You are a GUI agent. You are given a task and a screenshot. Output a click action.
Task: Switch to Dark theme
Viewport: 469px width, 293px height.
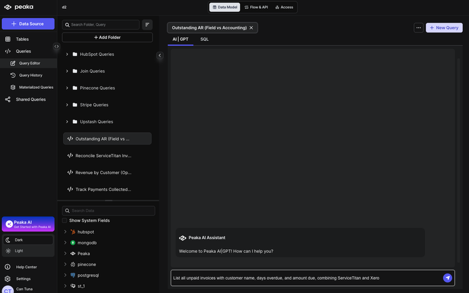click(x=19, y=240)
